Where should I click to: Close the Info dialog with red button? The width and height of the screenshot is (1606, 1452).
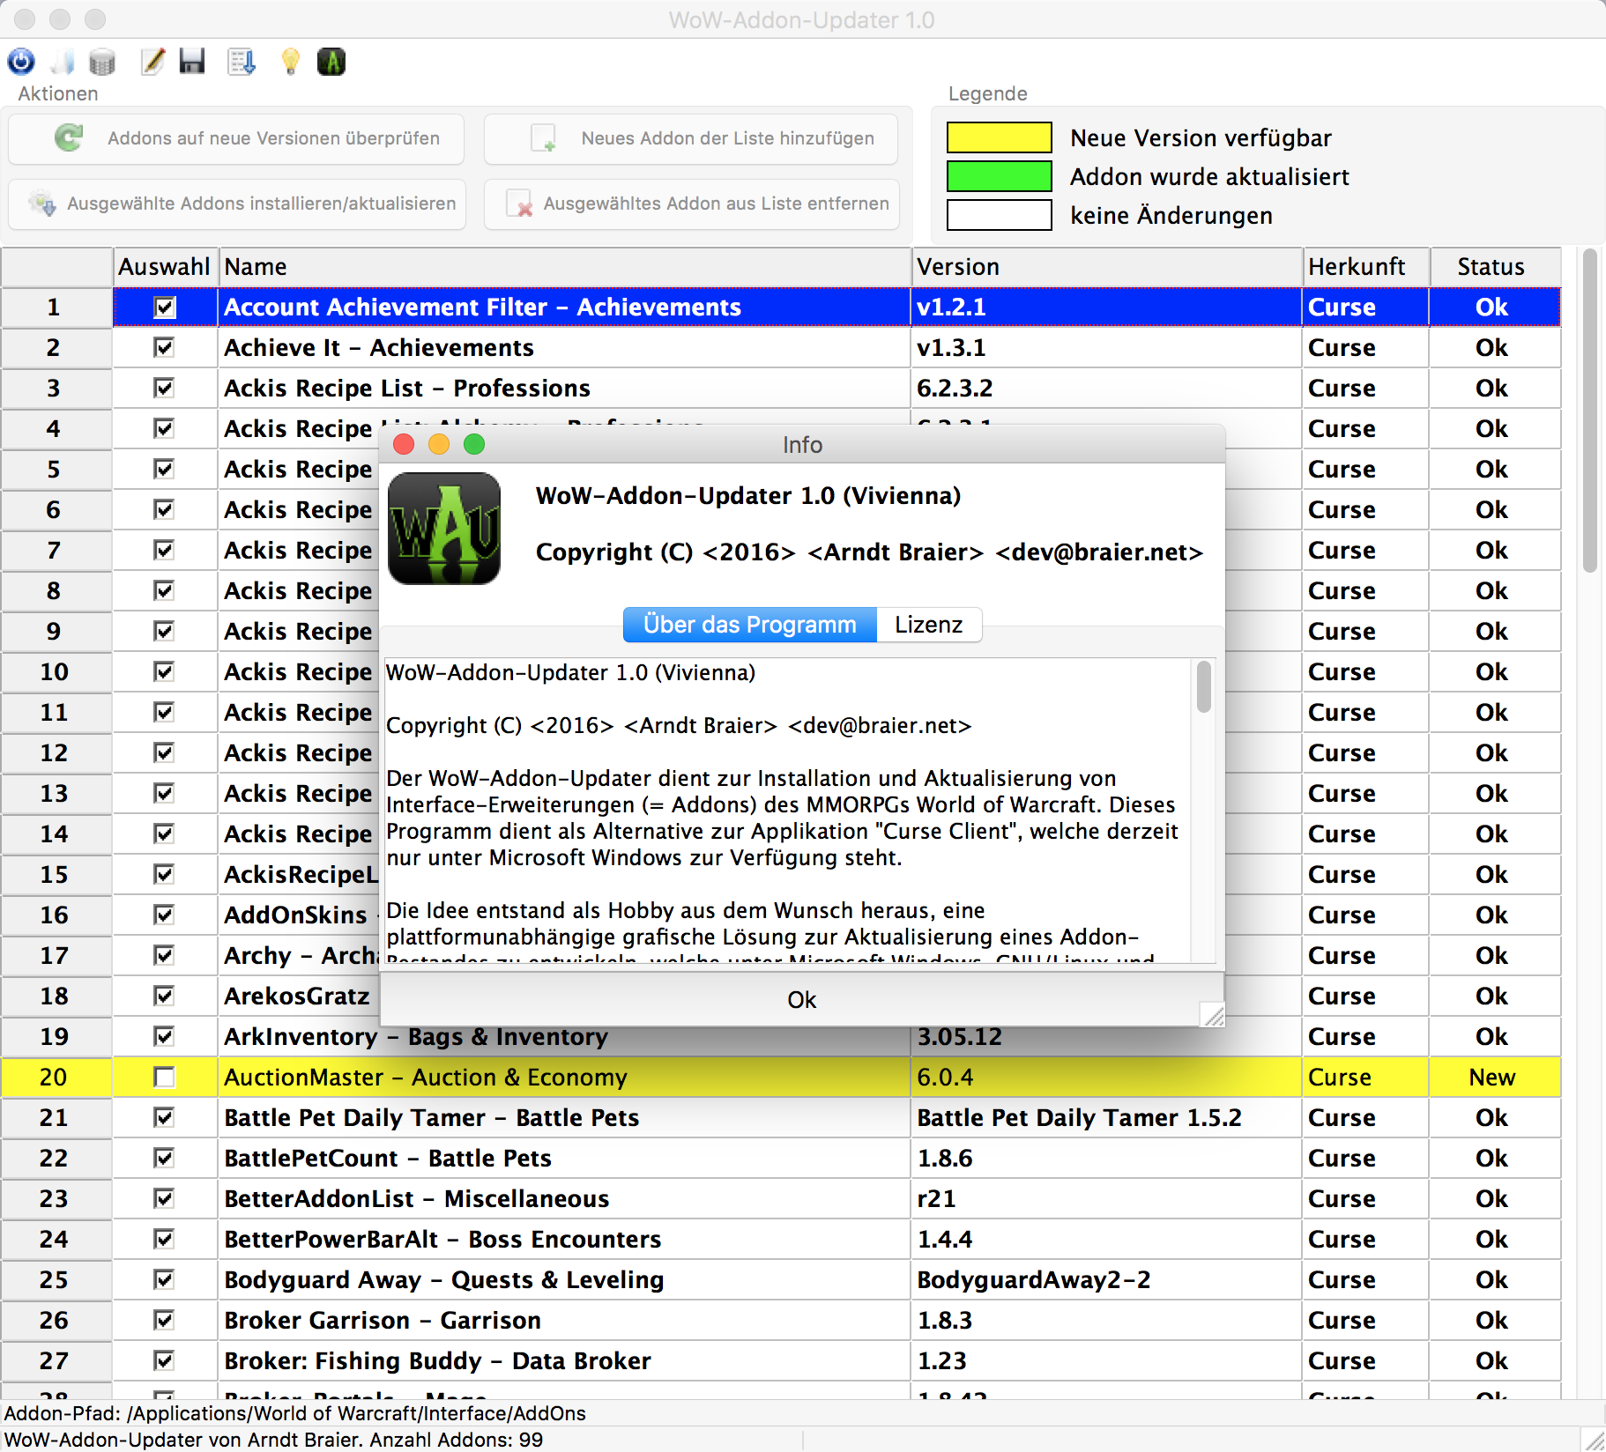(x=404, y=444)
